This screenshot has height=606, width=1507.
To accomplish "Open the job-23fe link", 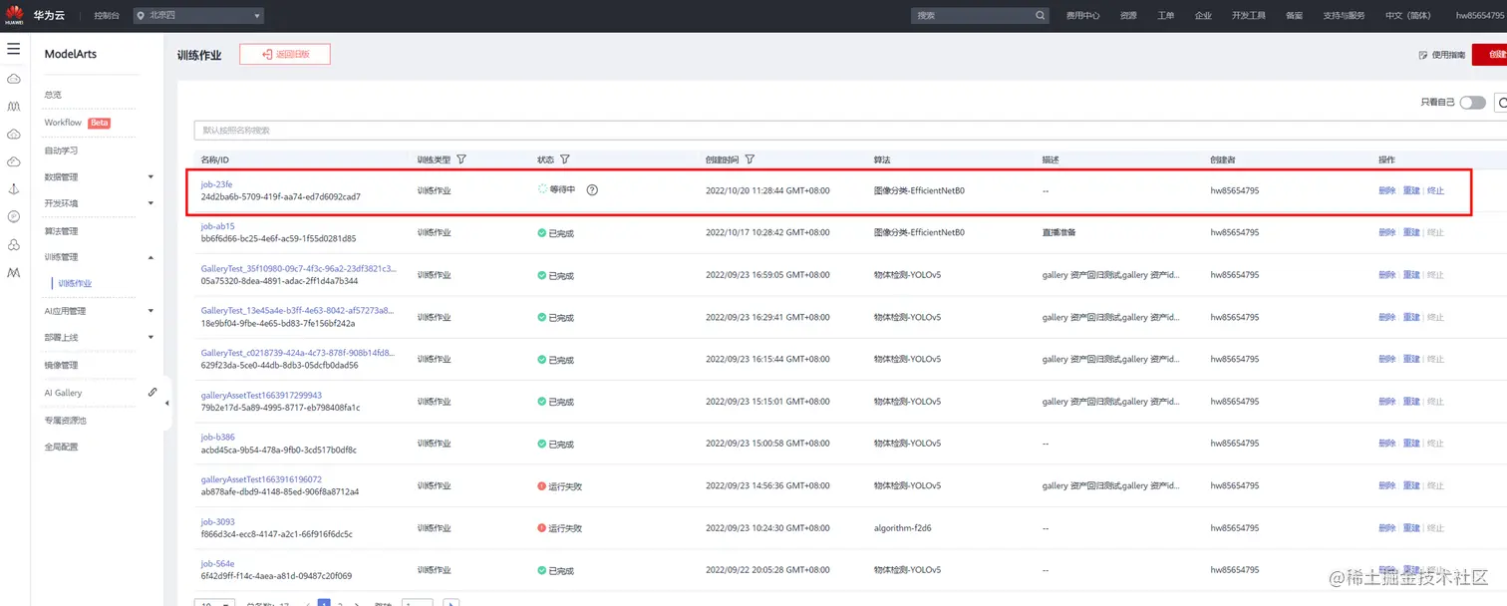I will tap(216, 184).
